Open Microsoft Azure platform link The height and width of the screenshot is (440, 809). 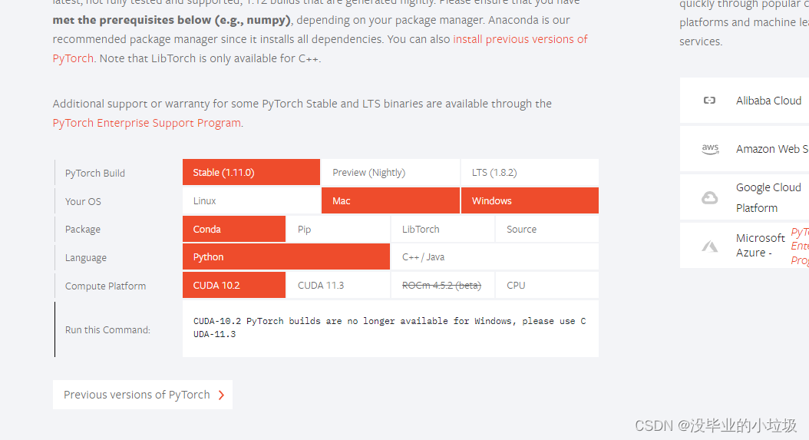tap(745, 245)
